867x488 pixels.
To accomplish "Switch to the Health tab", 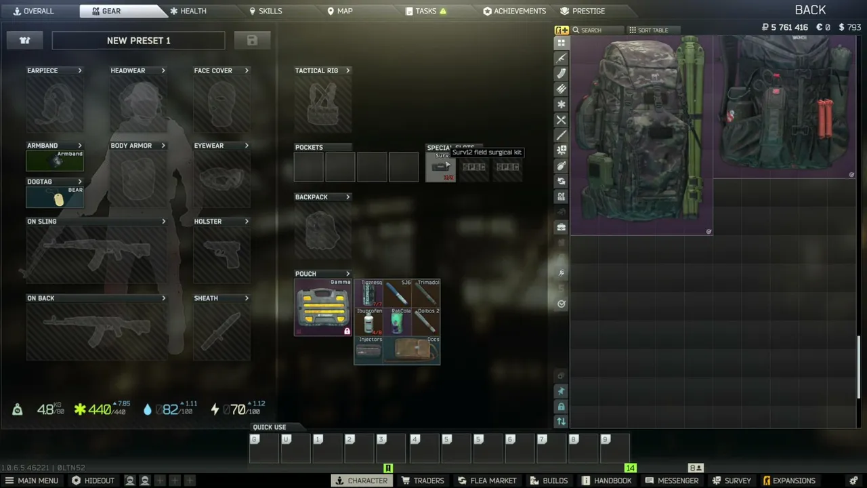I will point(188,11).
